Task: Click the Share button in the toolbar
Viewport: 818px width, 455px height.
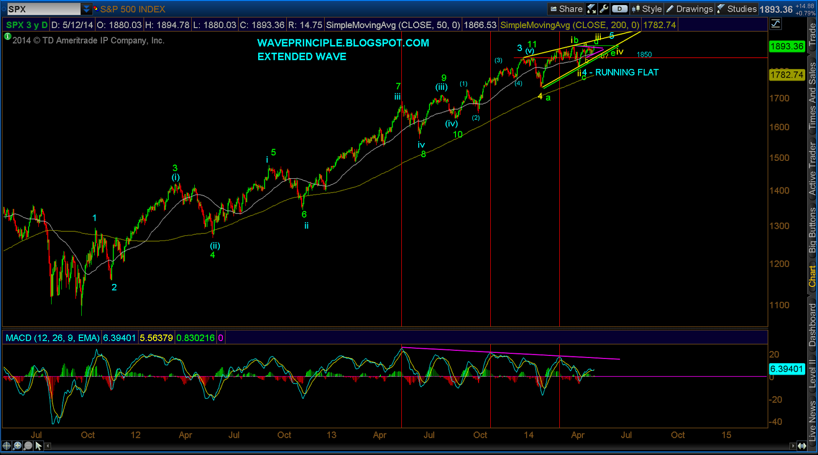Action: click(x=566, y=9)
